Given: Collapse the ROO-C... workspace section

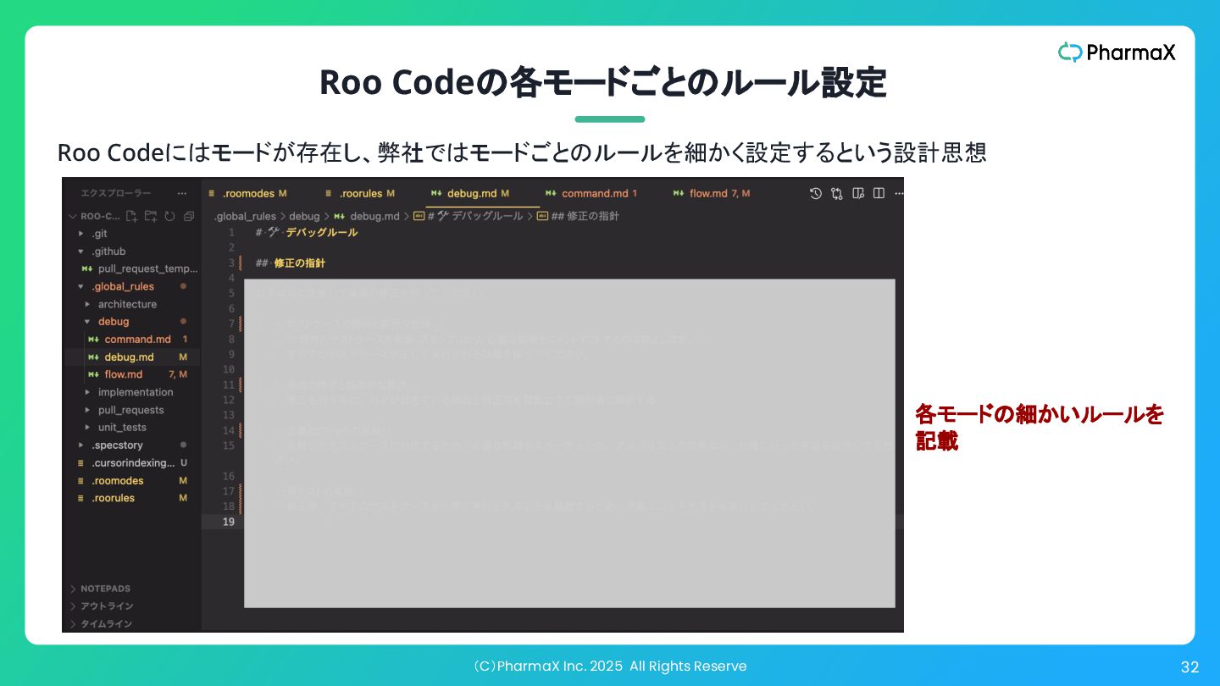Looking at the screenshot, I should pyautogui.click(x=95, y=216).
